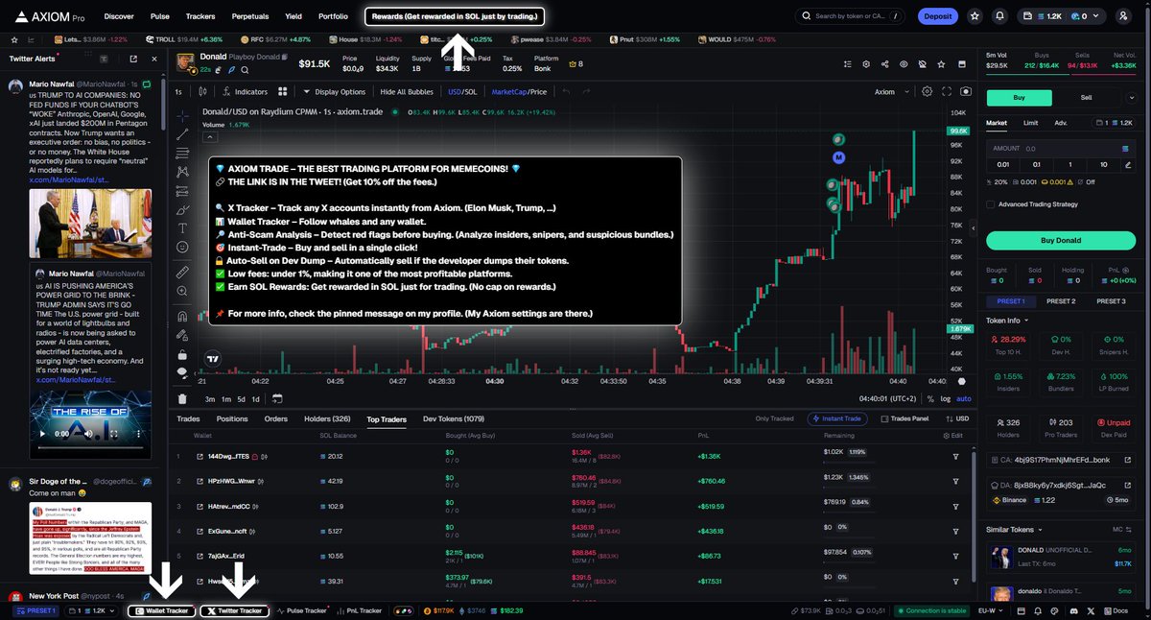Open wallet balance dropdown in top bar
1151x620 pixels.
1062,16
